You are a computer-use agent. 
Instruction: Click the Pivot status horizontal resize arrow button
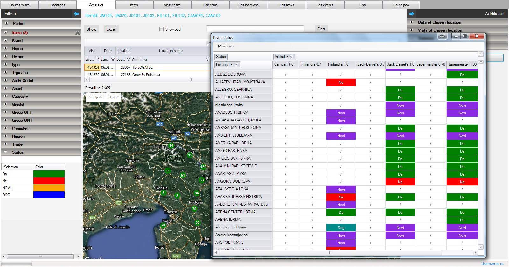443,36
